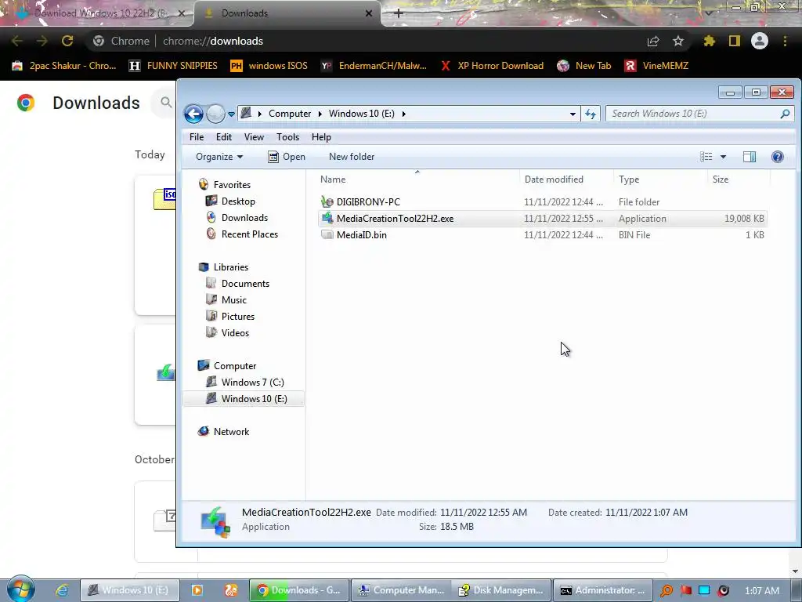Select Documents library
802x602 pixels.
point(245,284)
